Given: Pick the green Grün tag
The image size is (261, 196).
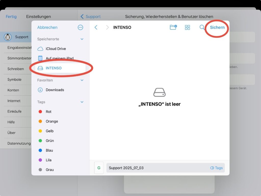Looking at the screenshot, I should 50,141.
